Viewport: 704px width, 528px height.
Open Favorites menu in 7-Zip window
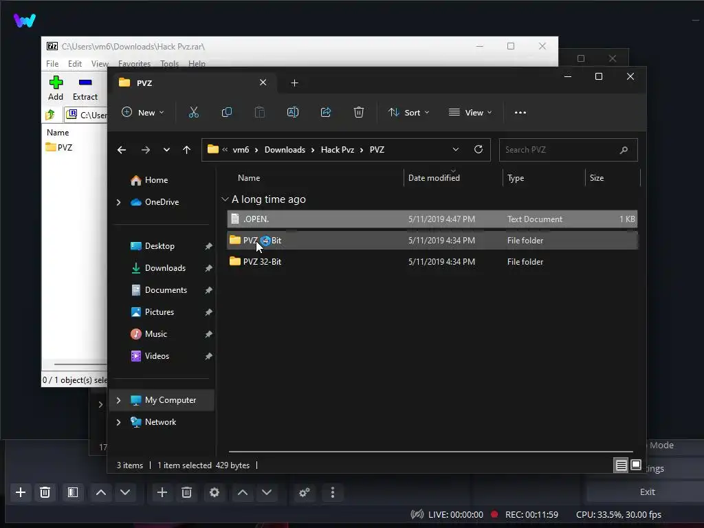[x=134, y=64]
